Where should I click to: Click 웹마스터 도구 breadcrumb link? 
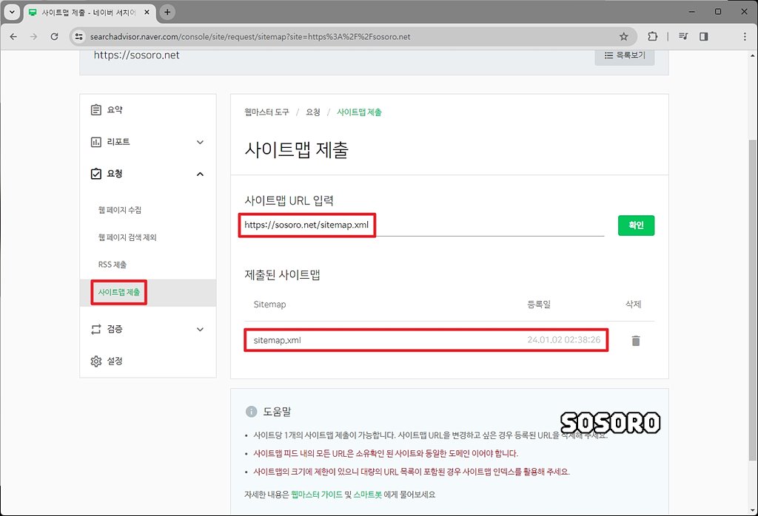coord(266,112)
